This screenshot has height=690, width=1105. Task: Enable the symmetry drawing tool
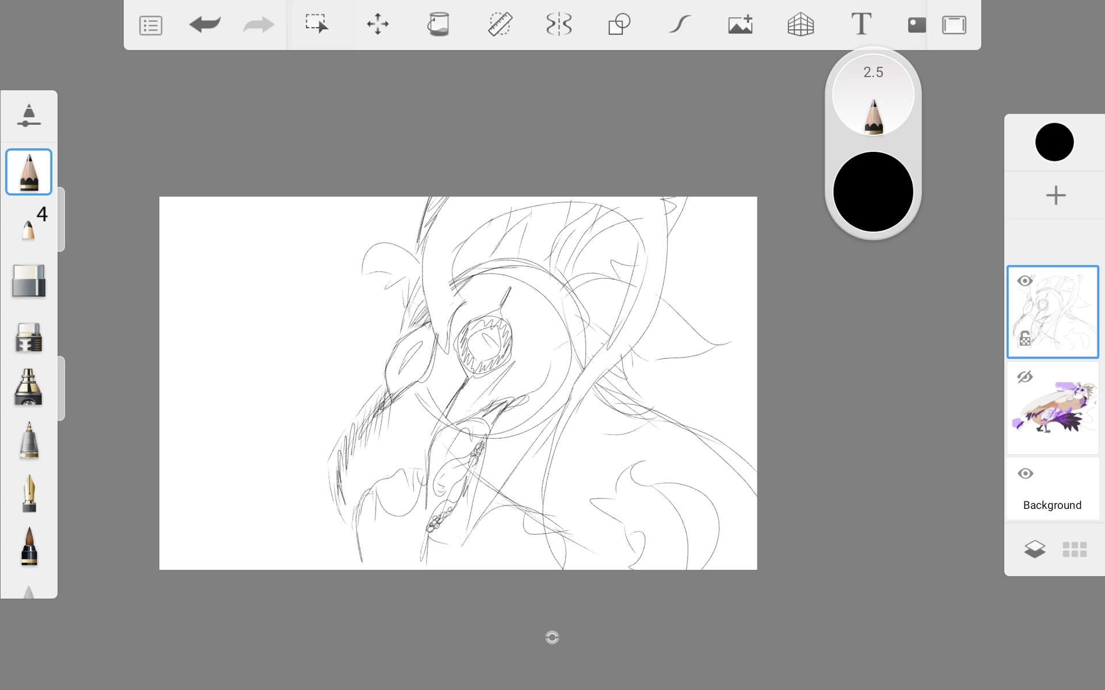point(559,25)
